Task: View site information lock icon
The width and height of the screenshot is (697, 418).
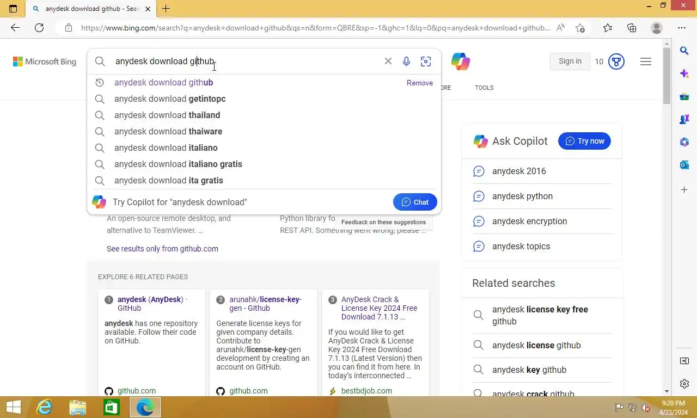Action: [69, 28]
